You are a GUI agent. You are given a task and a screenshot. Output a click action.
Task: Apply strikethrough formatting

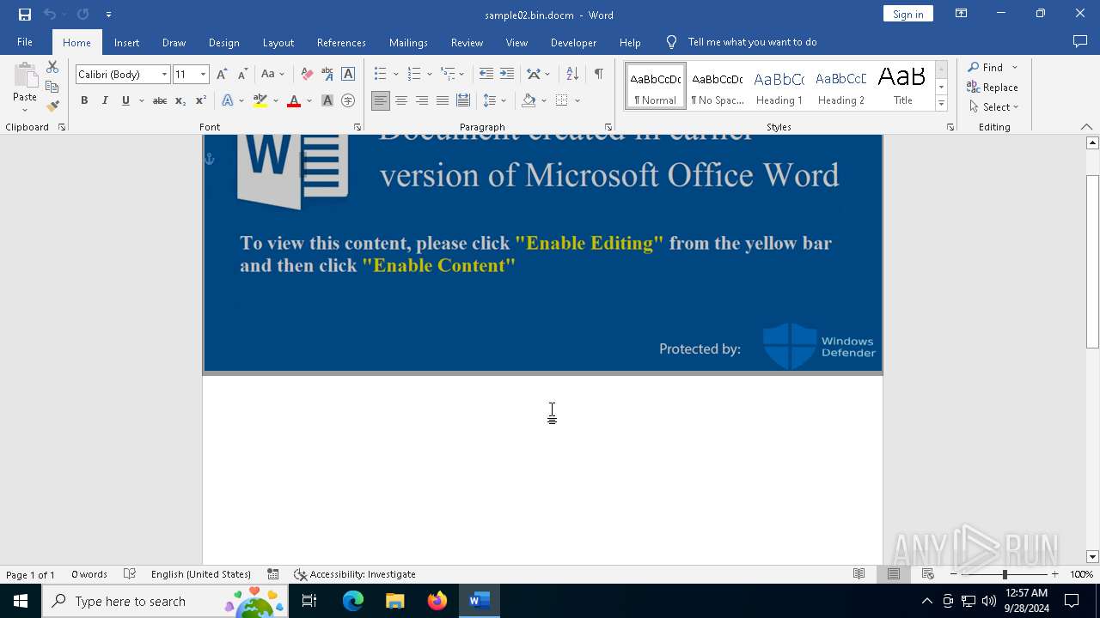pos(159,100)
